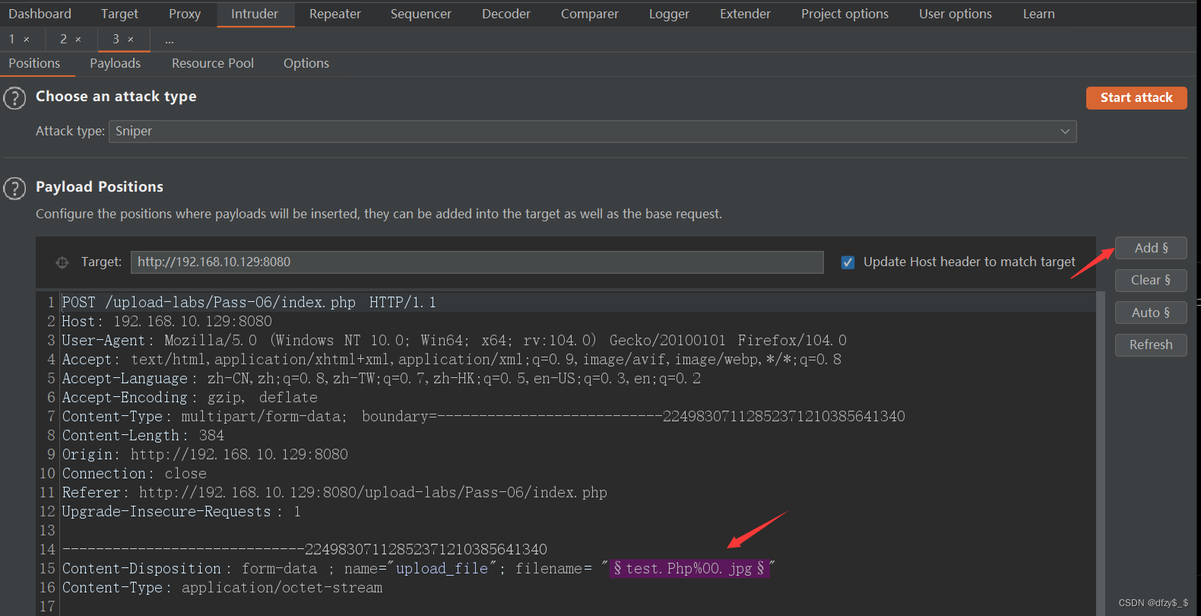
Task: Click the request editor vertical scrollbar
Action: pos(1101,453)
